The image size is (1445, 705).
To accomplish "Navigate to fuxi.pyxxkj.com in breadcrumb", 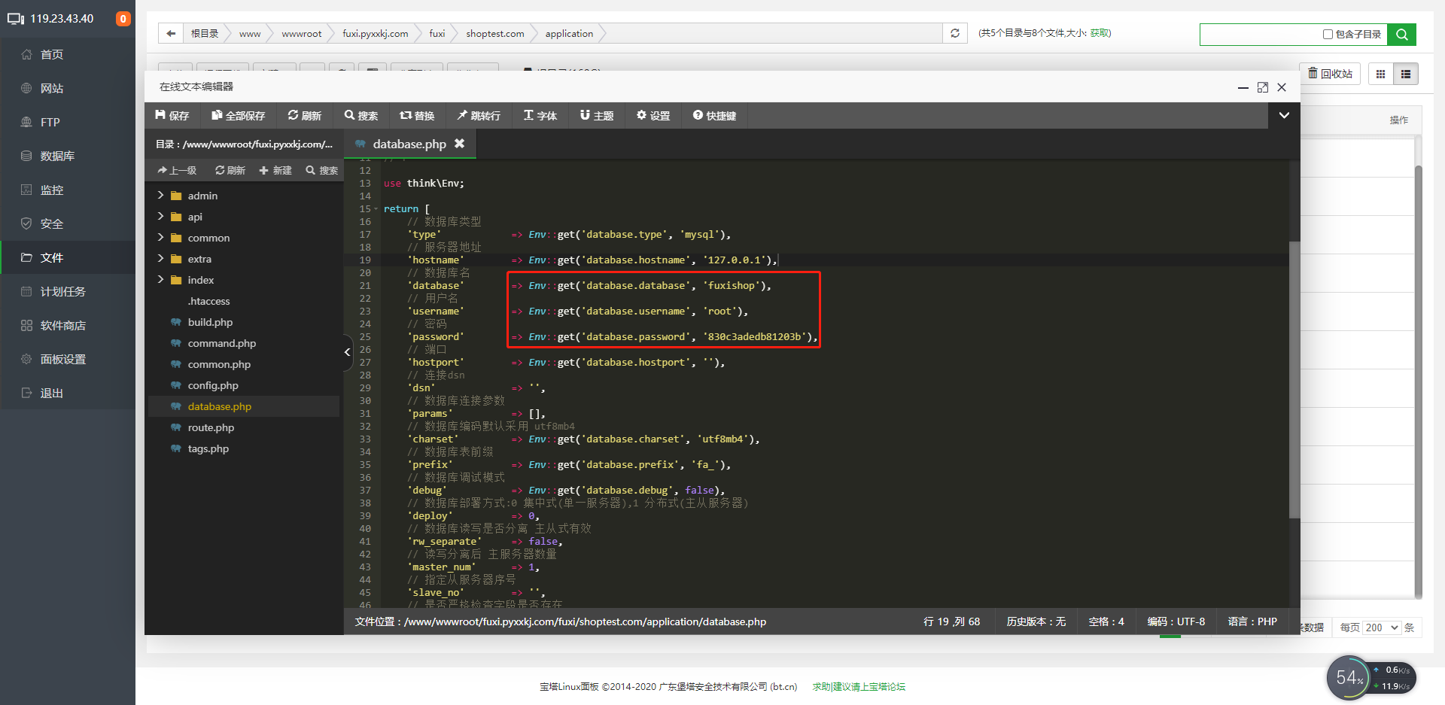I will tap(375, 33).
